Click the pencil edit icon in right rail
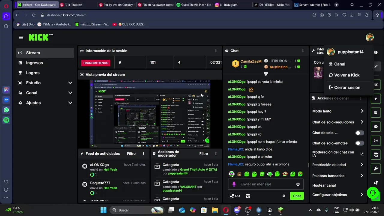The height and width of the screenshot is (216, 384). pyautogui.click(x=376, y=67)
